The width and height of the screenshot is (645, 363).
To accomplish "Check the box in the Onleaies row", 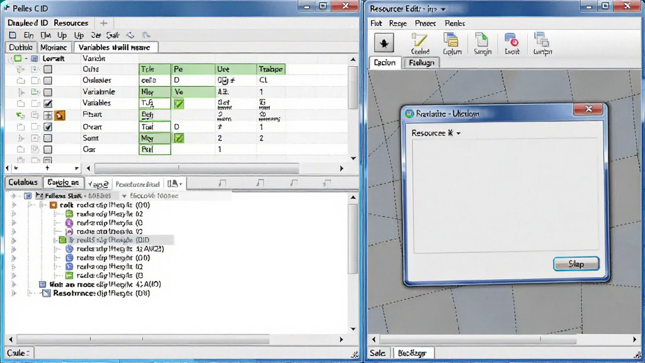I will [48, 80].
